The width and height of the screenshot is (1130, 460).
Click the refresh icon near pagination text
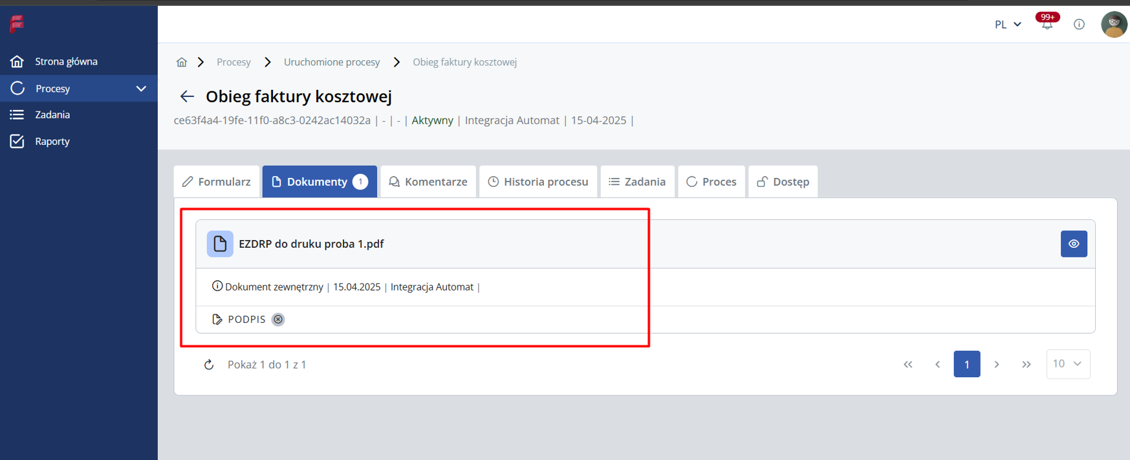click(209, 365)
